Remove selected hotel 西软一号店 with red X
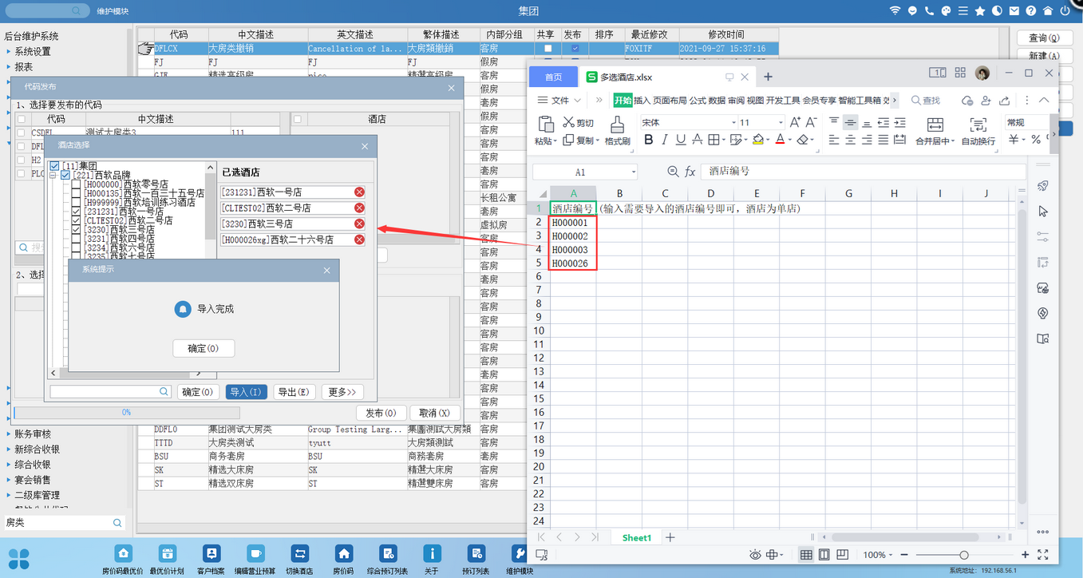This screenshot has height=578, width=1083. pos(359,192)
